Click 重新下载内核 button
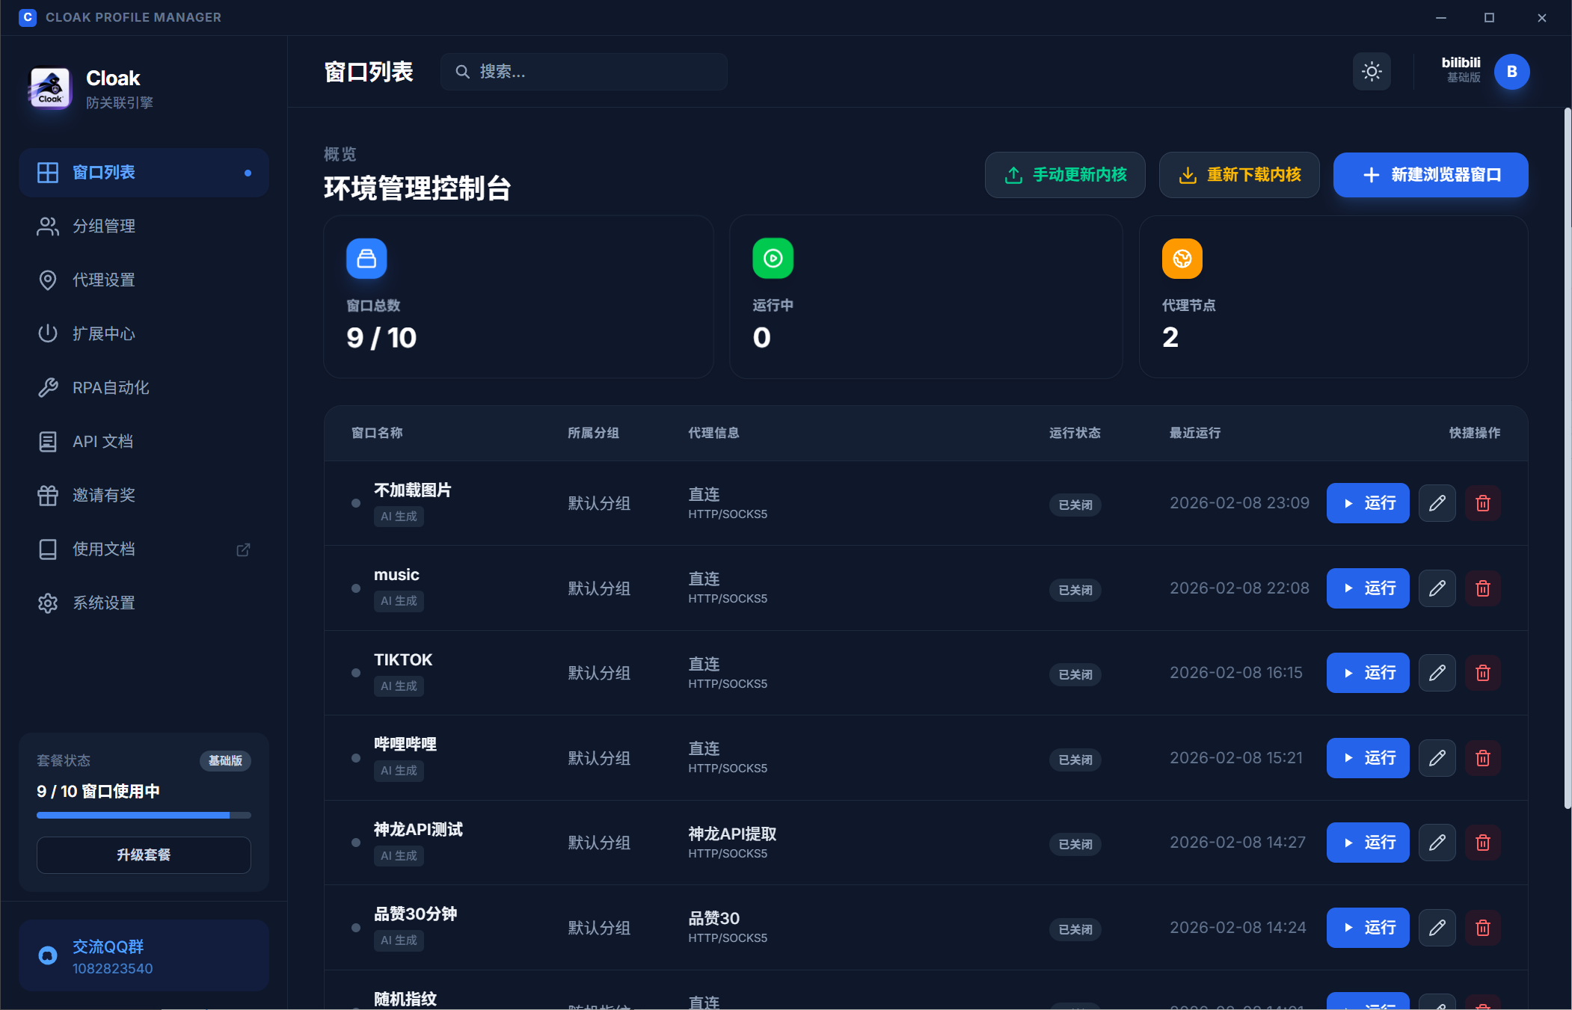The image size is (1572, 1010). [x=1238, y=175]
